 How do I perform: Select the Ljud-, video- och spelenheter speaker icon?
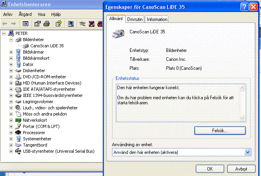[18, 108]
